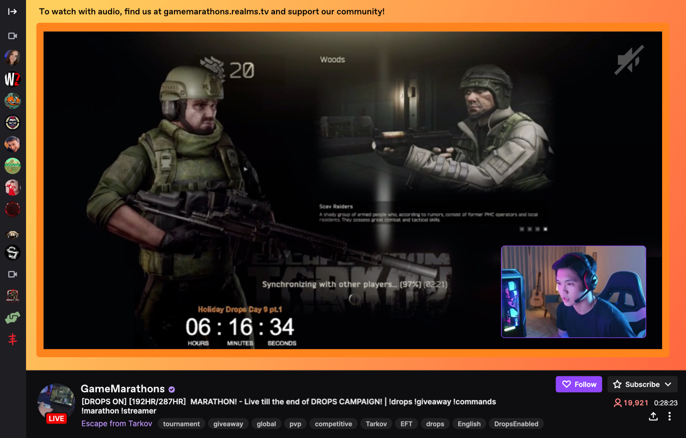Open the bearded skull-face channel avatar
Viewport: 686px width, 438px height.
point(13,123)
